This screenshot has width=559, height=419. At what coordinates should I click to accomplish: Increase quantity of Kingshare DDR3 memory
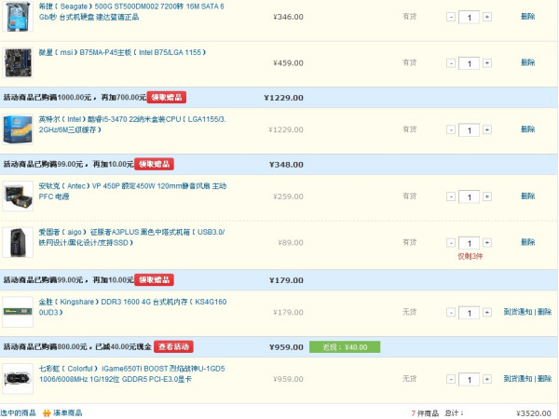[487, 313]
